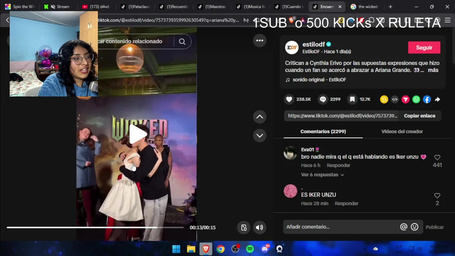Open the Windows Start menu
The image size is (455, 256).
click(x=176, y=249)
